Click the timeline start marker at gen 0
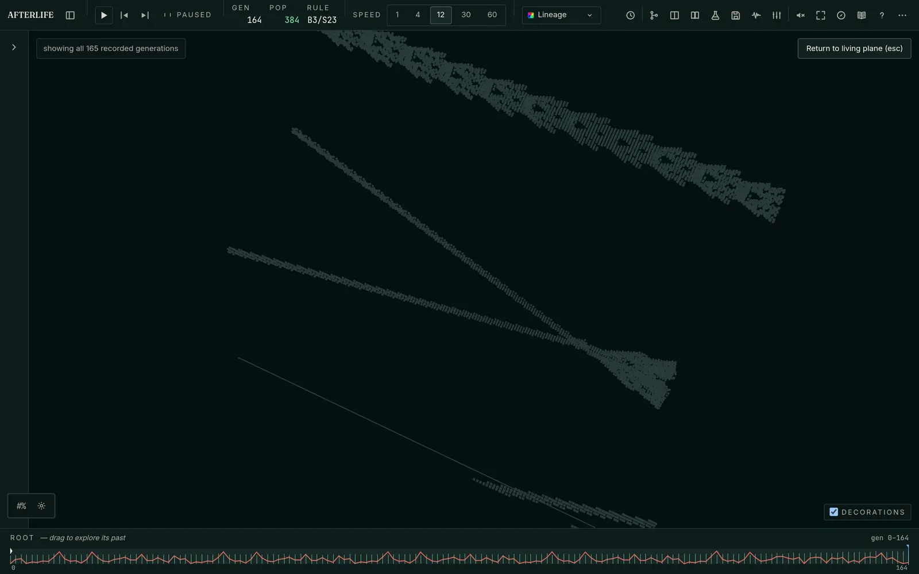919x574 pixels. pyautogui.click(x=11, y=552)
